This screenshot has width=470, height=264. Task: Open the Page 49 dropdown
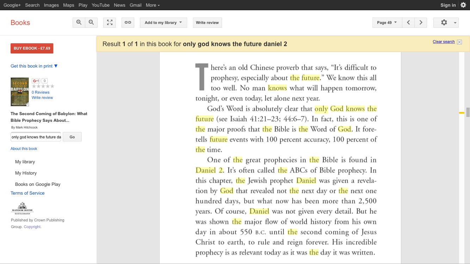tap(387, 23)
